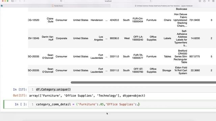Click the West region cell
Screen dimensions: 216x121
pos(127,38)
